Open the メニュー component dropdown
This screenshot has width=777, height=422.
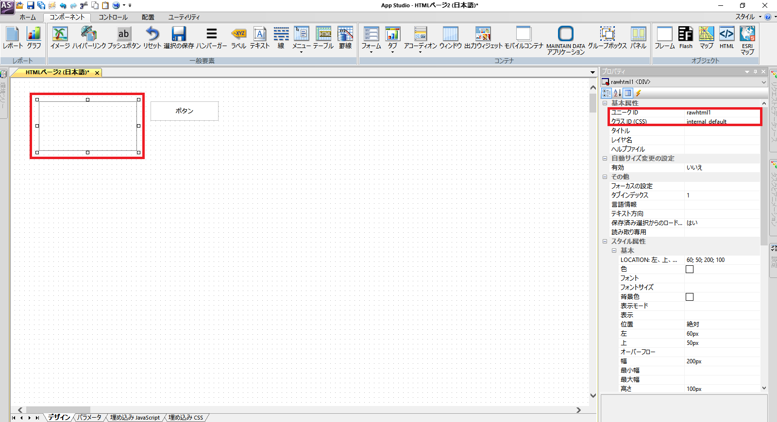(301, 52)
